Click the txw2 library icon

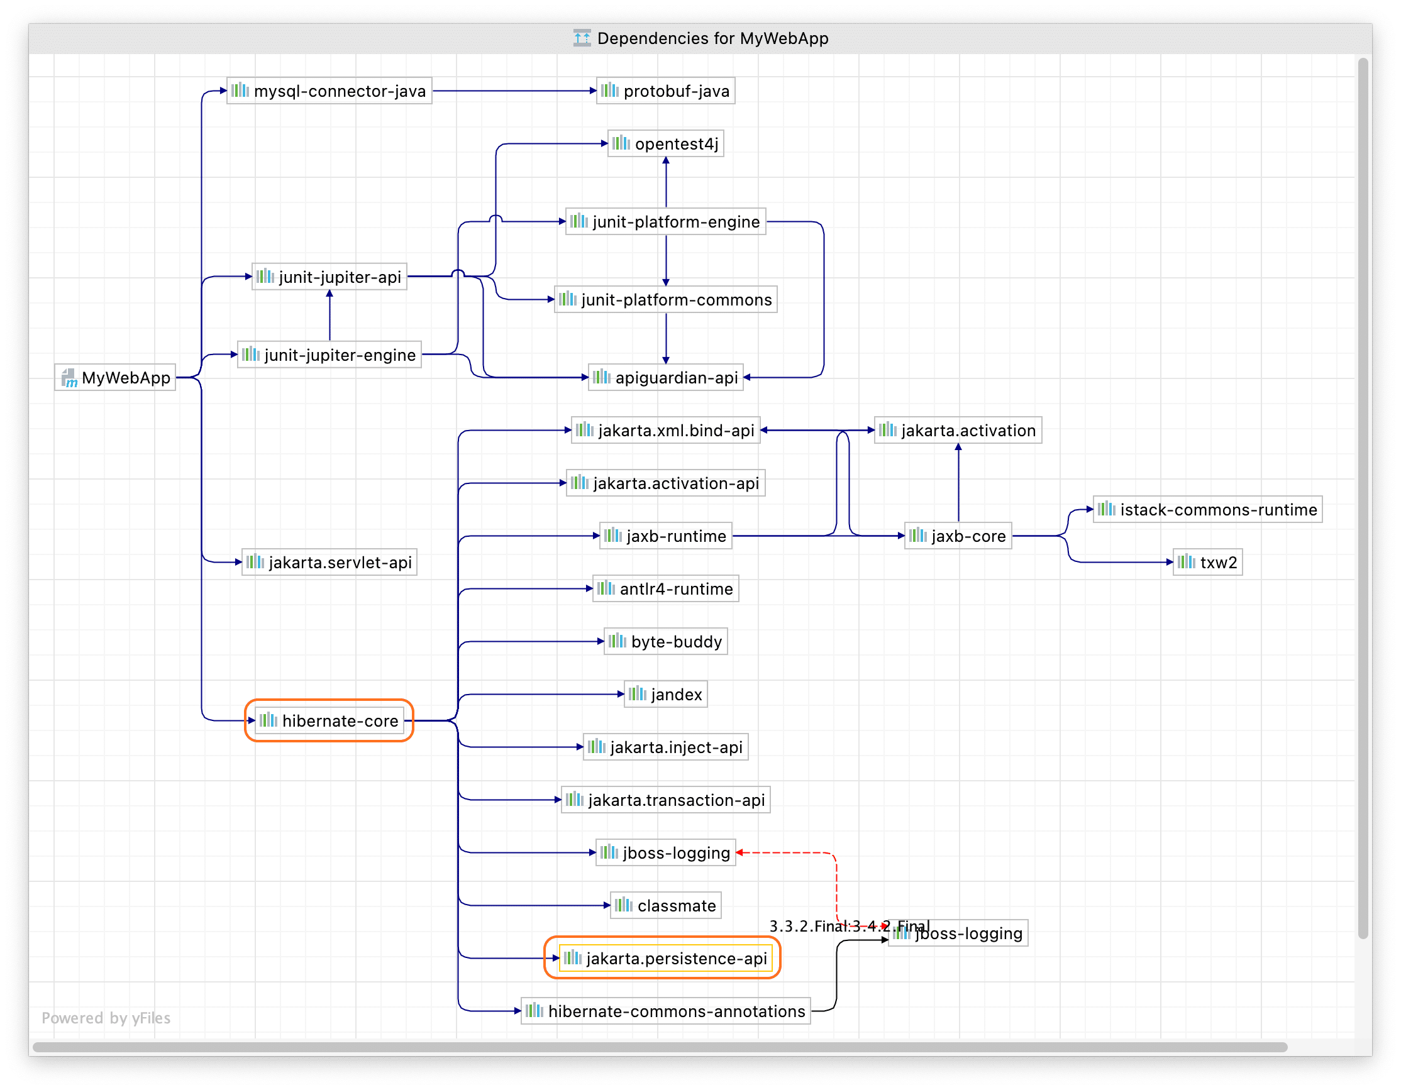pos(1187,563)
